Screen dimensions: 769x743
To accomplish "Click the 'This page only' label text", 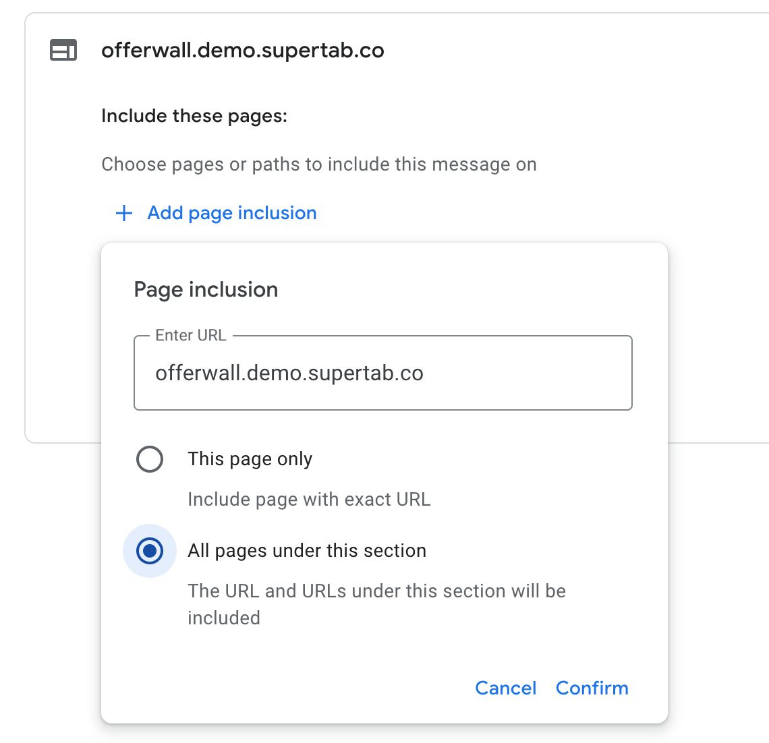I will 250,459.
